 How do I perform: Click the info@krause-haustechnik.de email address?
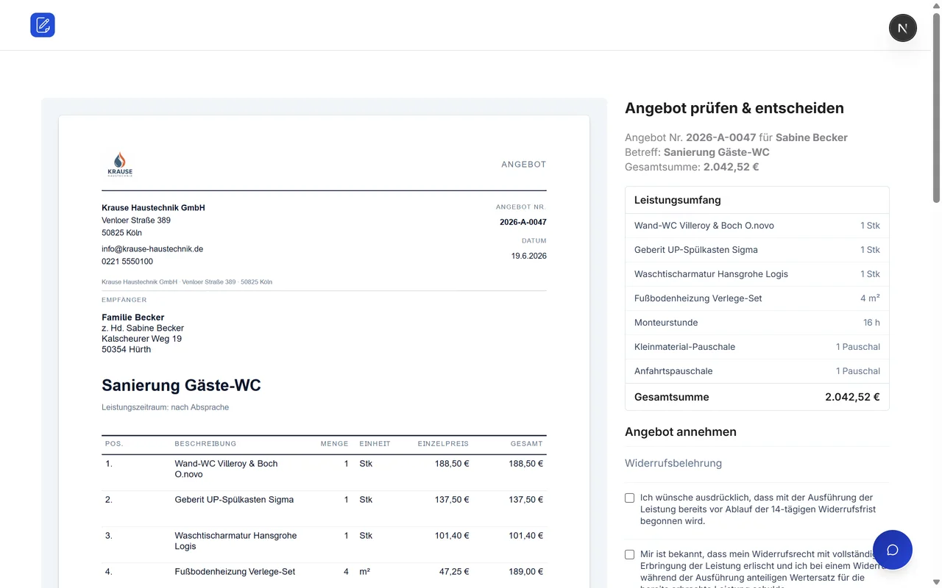pos(152,248)
